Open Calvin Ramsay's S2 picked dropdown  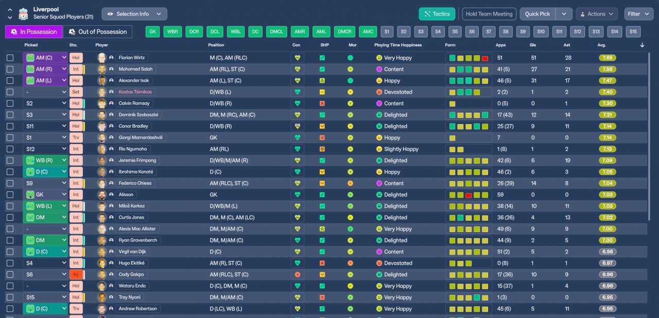coord(45,103)
